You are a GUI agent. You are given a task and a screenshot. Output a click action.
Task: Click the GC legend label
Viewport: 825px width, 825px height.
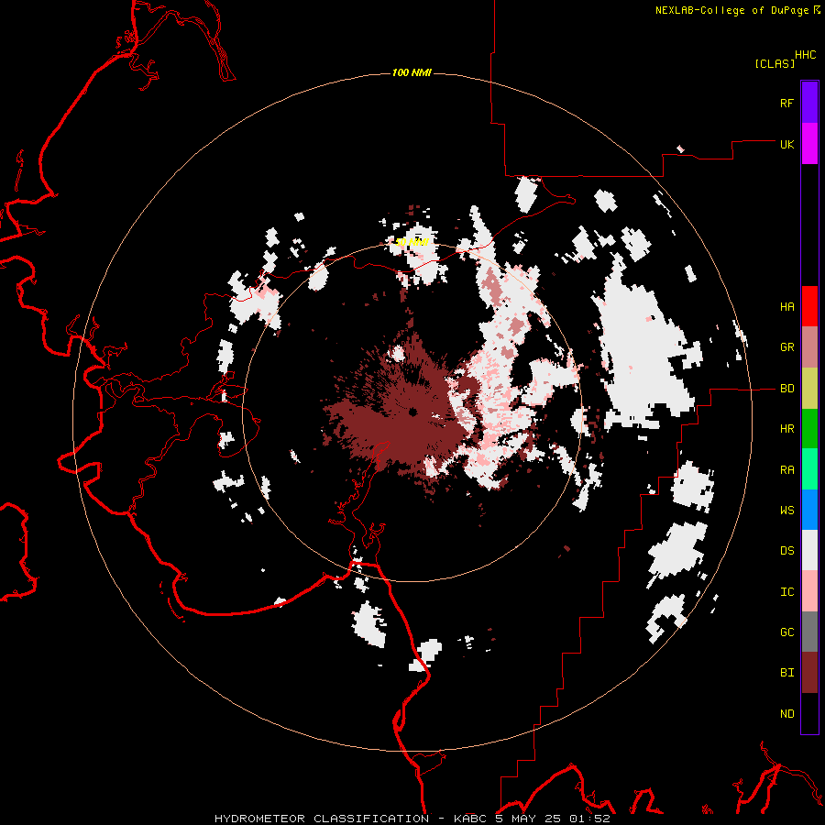click(x=787, y=632)
